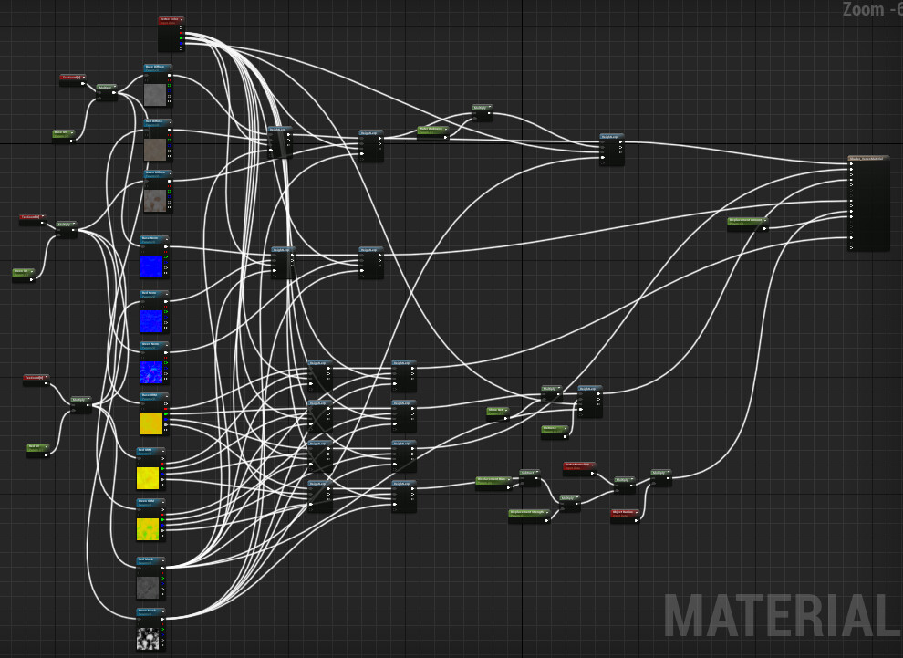The image size is (903, 658).
Task: Click the yellow-green blotchy texture preview
Action: point(148,529)
